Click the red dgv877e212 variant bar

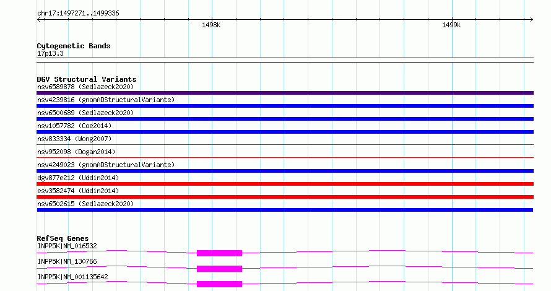click(285, 184)
